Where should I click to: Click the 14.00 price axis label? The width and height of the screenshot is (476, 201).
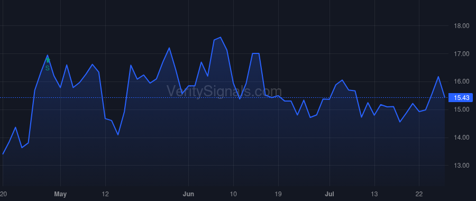click(461, 138)
